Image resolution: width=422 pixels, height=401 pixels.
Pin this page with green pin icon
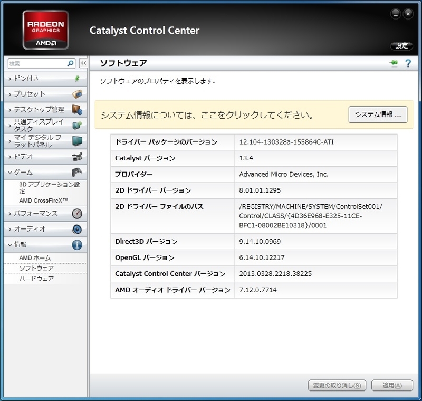tap(394, 63)
